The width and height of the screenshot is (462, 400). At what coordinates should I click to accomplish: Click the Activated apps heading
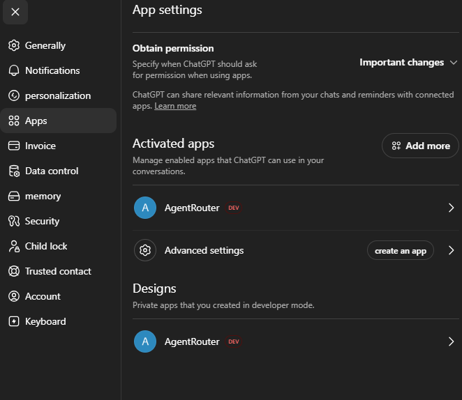[173, 144]
